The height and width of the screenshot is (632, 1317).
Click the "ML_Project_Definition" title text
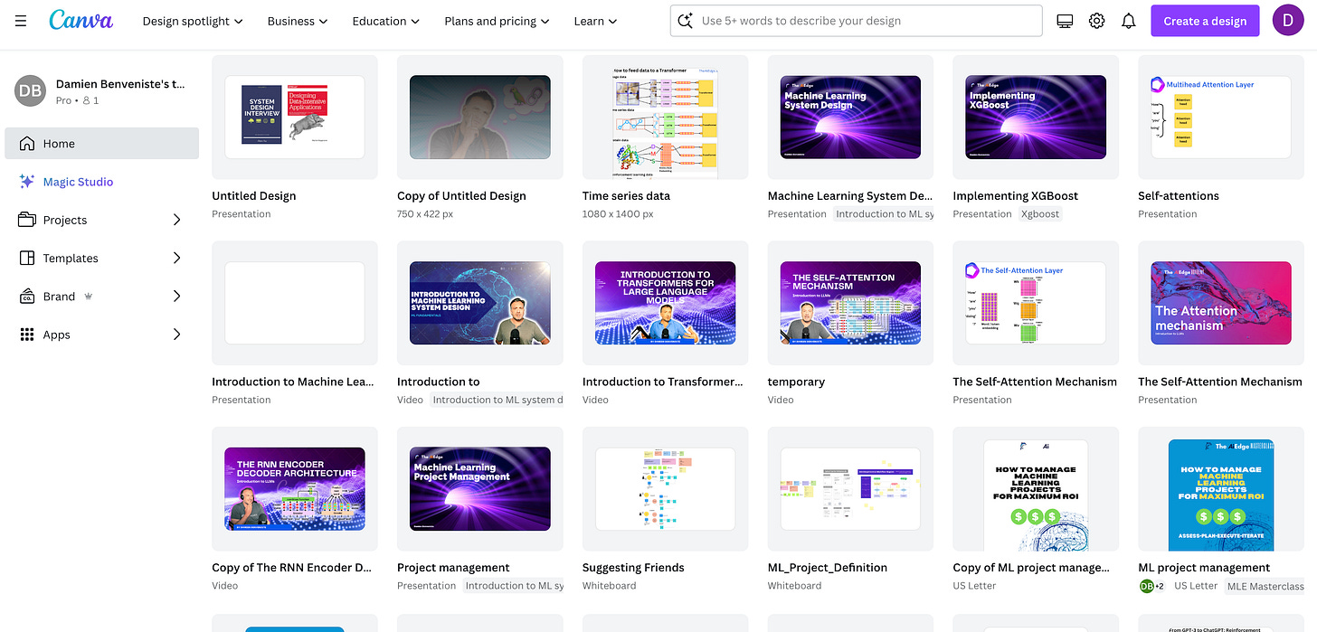pyautogui.click(x=828, y=568)
